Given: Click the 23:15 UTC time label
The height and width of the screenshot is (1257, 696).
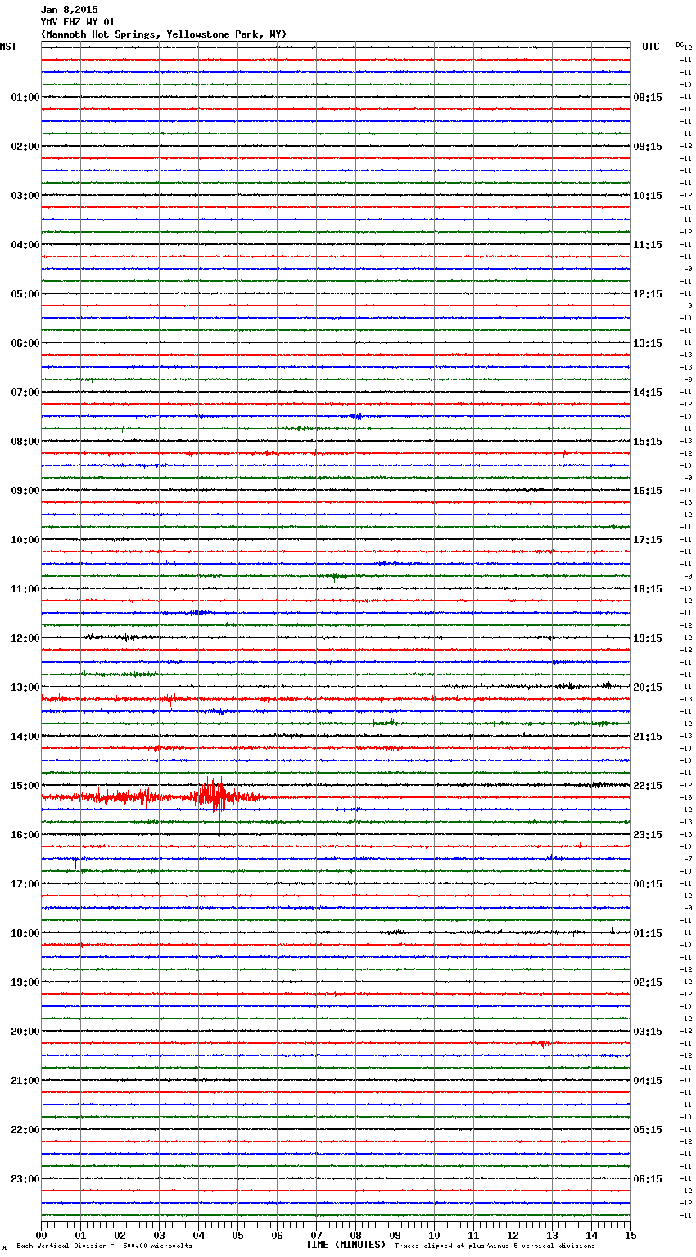Looking at the screenshot, I should click(648, 835).
